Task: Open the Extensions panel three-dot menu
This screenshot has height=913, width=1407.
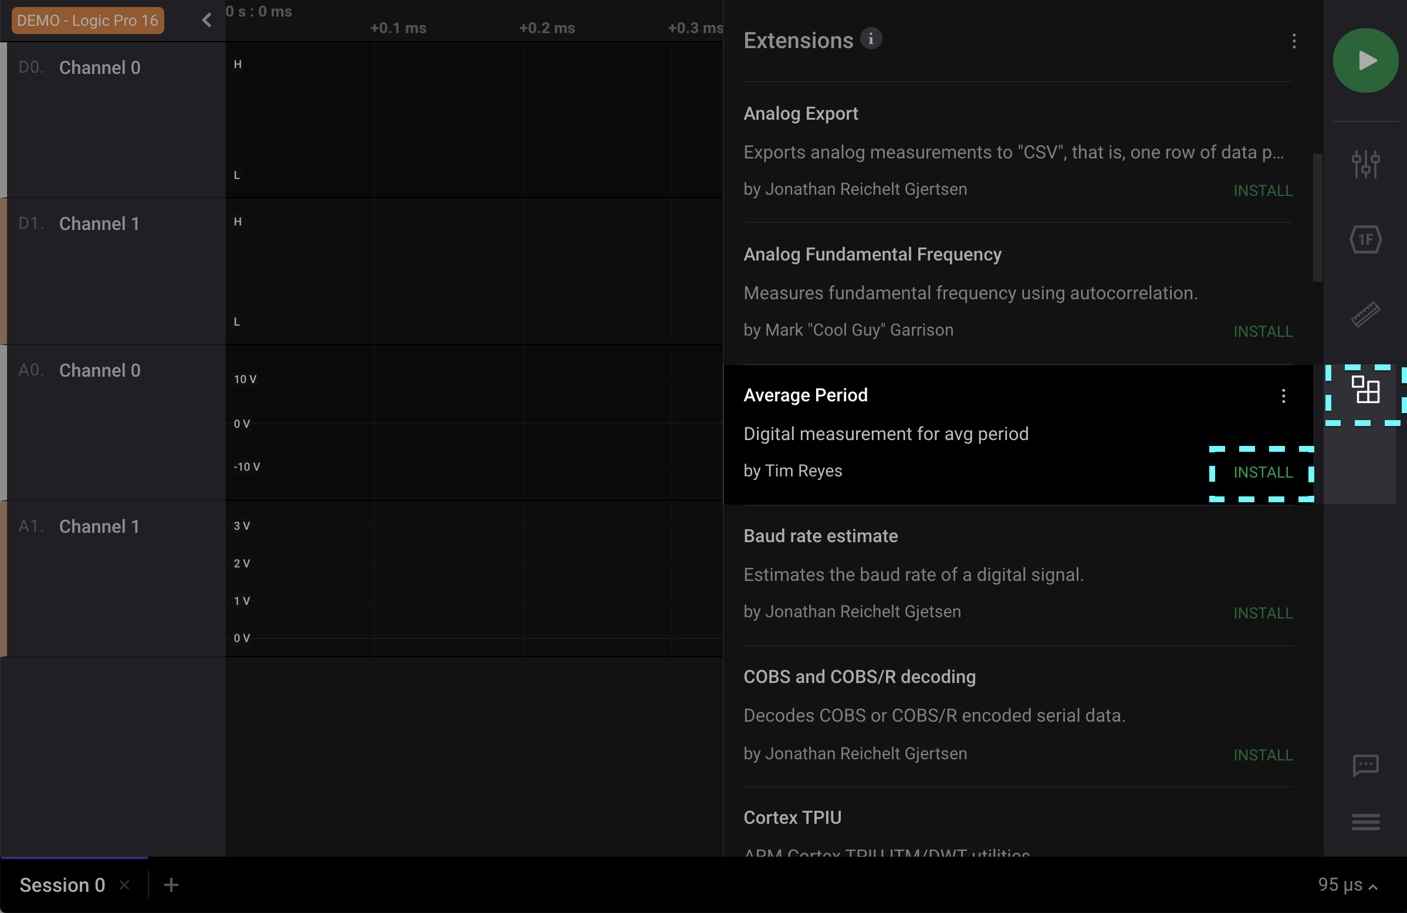Action: pos(1294,41)
